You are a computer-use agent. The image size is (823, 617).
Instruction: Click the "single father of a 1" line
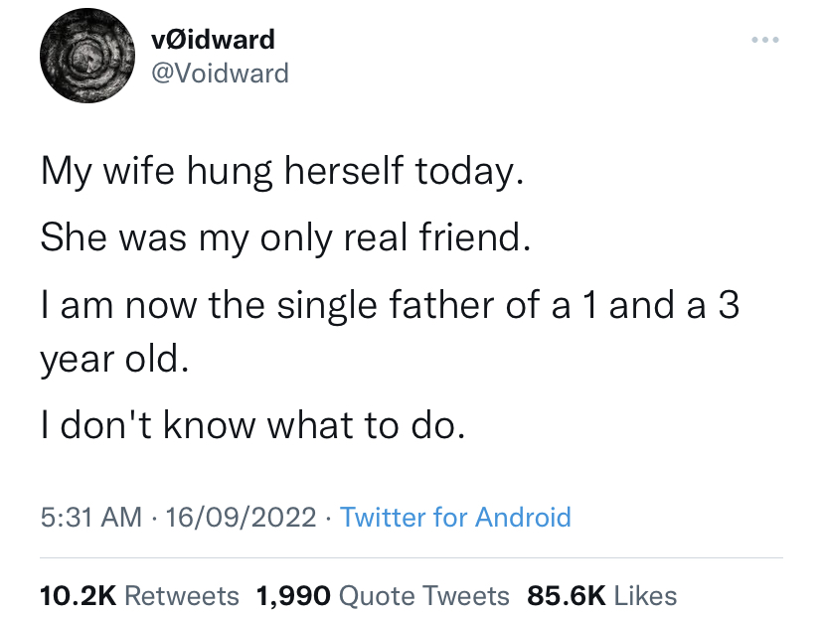[389, 303]
